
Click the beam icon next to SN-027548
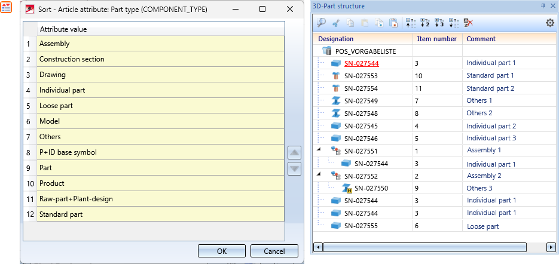click(x=336, y=113)
